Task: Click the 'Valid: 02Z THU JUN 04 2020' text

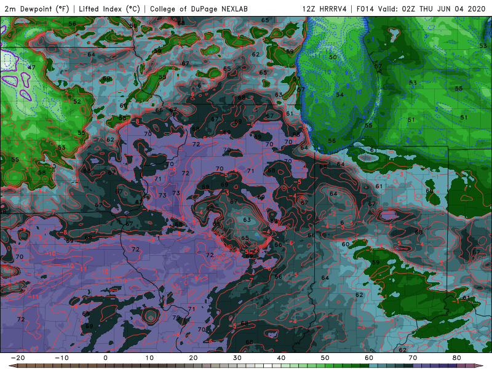Action: tap(432, 9)
